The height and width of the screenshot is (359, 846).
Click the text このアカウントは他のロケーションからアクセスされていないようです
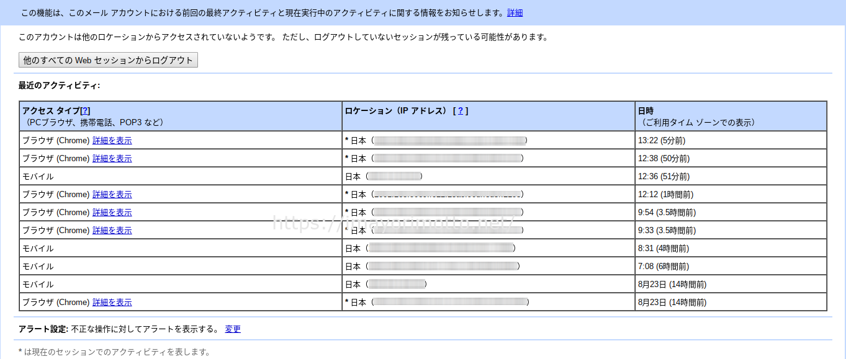pyautogui.click(x=147, y=37)
